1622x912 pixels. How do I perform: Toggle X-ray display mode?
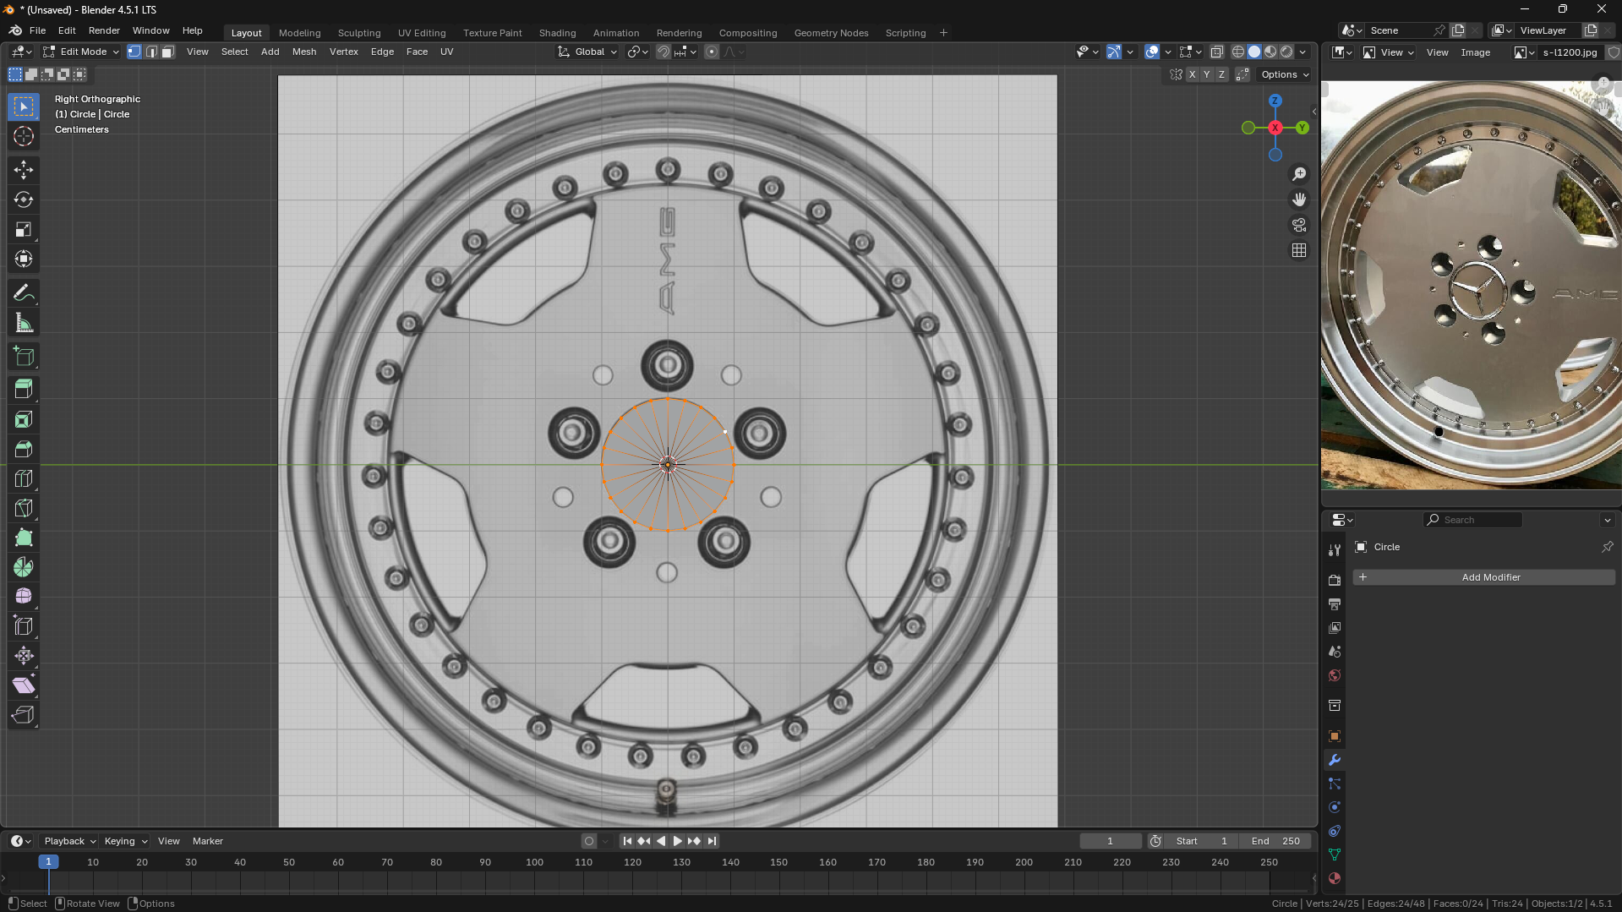click(x=1217, y=52)
